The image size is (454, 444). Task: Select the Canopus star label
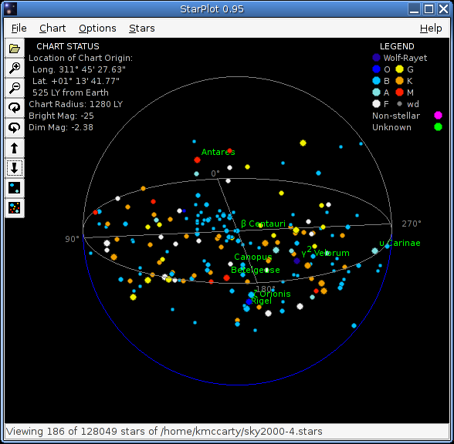pyautogui.click(x=252, y=257)
